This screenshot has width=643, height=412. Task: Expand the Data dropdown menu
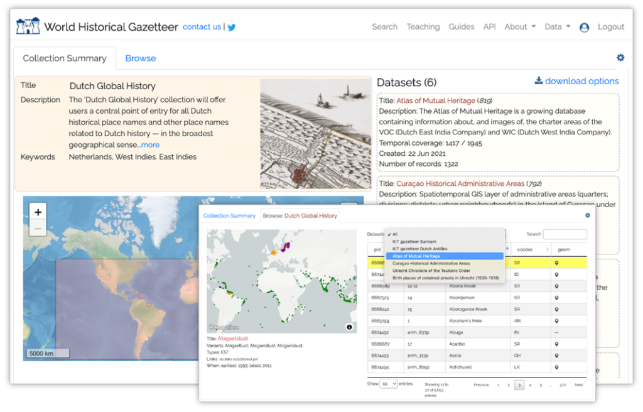pos(558,26)
